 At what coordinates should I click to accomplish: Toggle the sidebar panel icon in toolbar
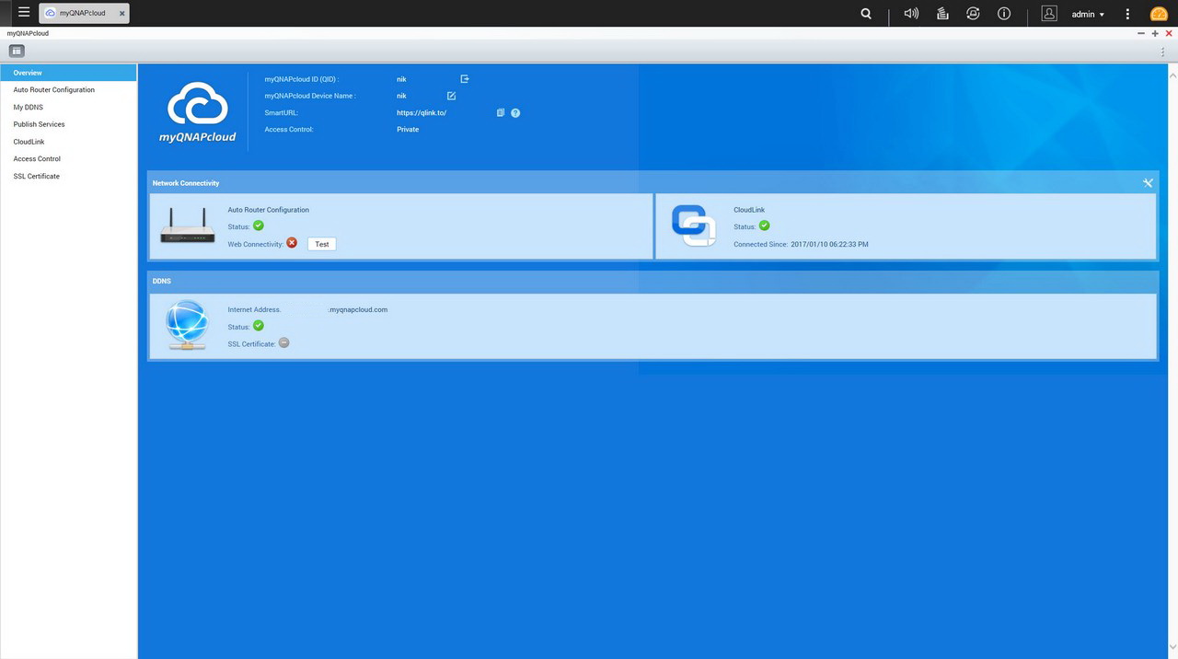tap(17, 51)
